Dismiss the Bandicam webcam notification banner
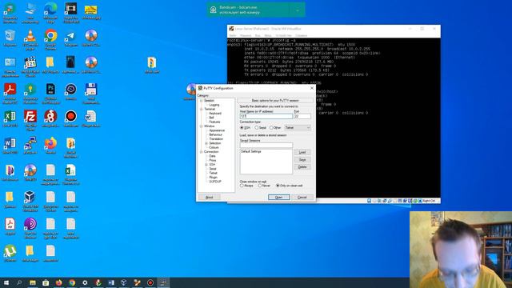The image size is (512, 288). tap(298, 10)
